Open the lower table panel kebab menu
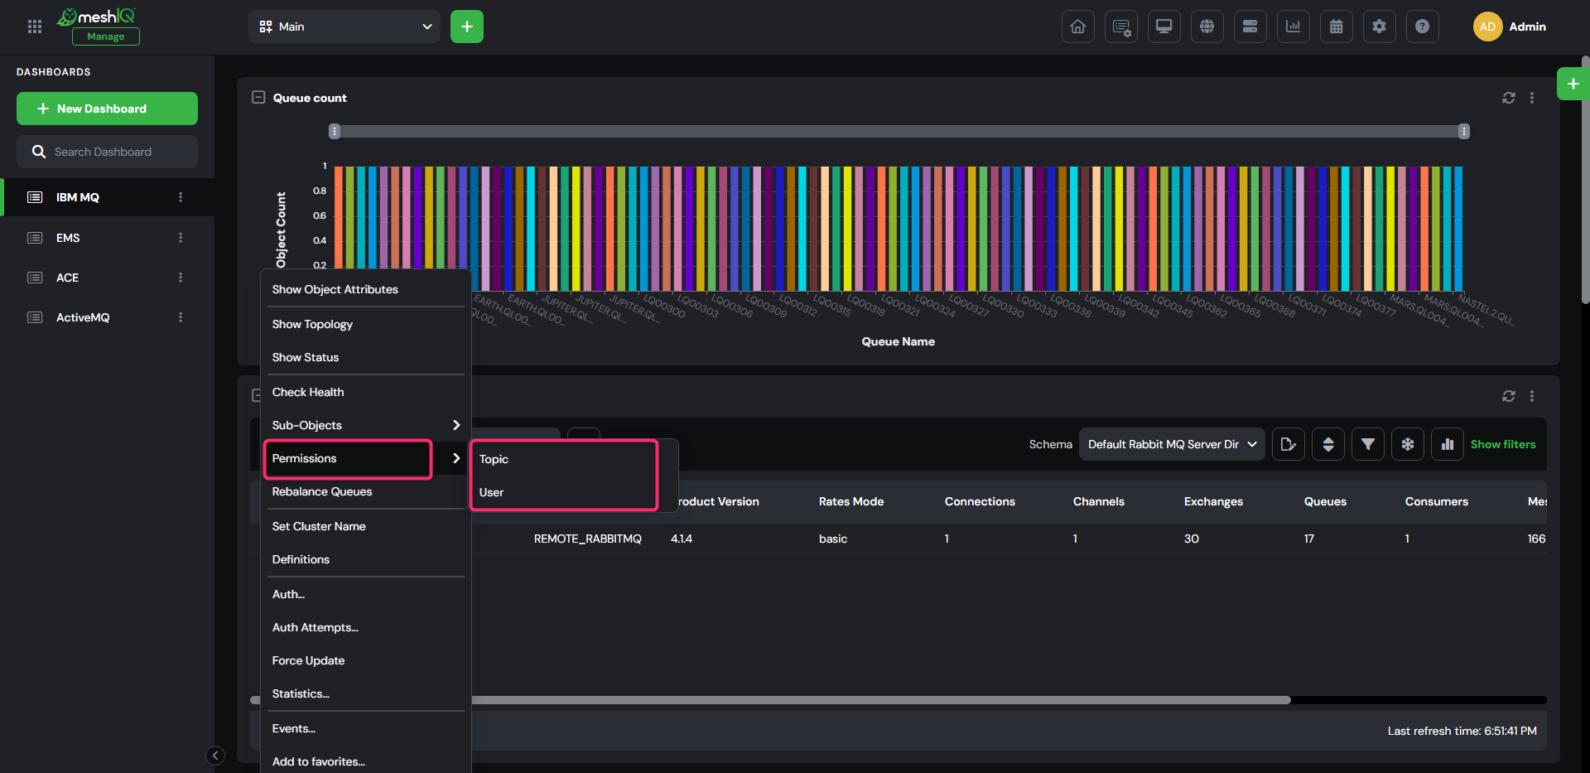This screenshot has height=773, width=1590. click(x=1532, y=396)
